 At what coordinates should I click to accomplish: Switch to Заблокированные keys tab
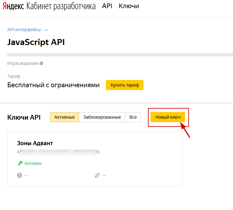102,117
